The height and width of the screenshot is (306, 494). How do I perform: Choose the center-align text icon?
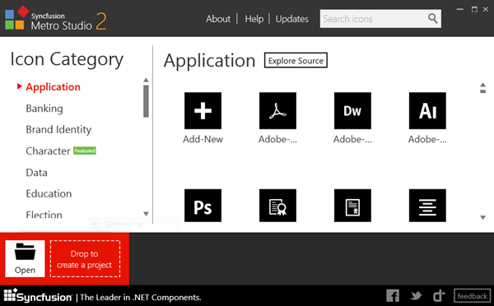click(427, 206)
